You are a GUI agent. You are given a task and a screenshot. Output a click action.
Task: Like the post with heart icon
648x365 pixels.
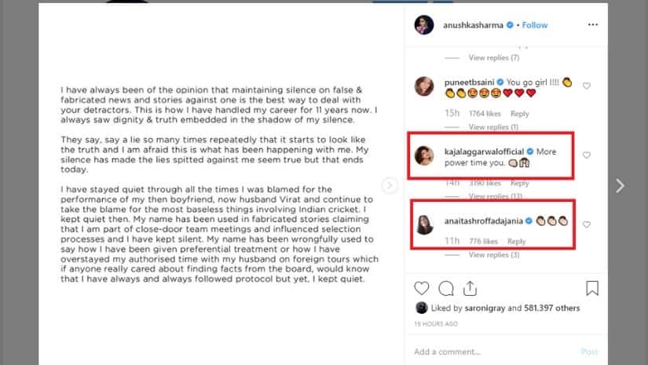click(x=422, y=288)
